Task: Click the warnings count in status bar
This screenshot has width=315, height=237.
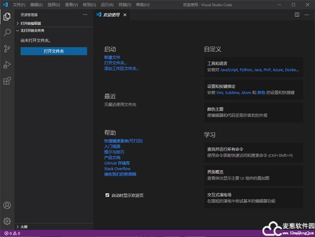Action: pyautogui.click(x=17, y=233)
